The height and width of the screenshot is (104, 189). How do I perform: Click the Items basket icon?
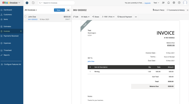(1, 19)
